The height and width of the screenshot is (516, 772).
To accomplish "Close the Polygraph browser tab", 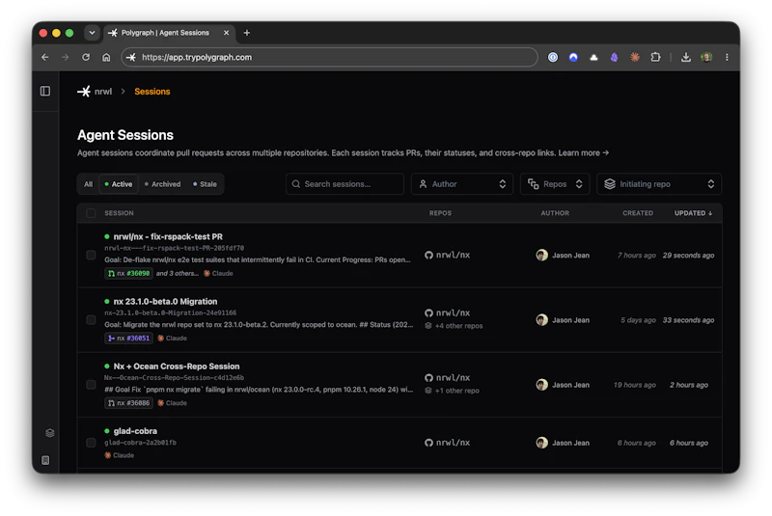I will click(x=226, y=33).
